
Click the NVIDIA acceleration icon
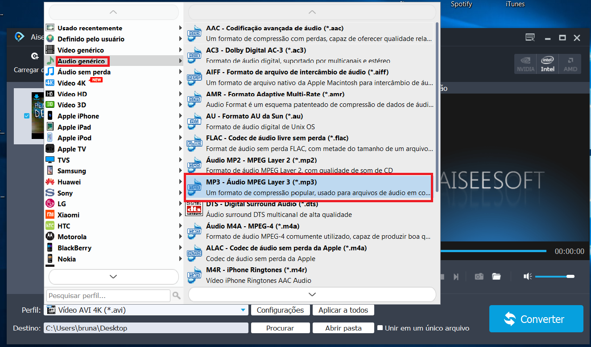(x=525, y=64)
